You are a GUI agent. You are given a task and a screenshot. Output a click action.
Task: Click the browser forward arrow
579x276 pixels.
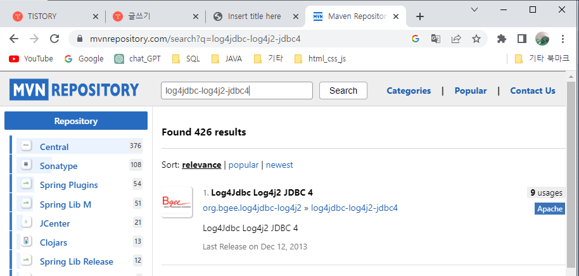tap(34, 39)
